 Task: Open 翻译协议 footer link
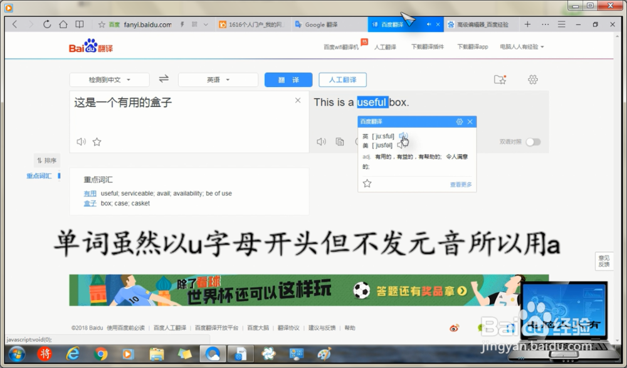tap(288, 328)
